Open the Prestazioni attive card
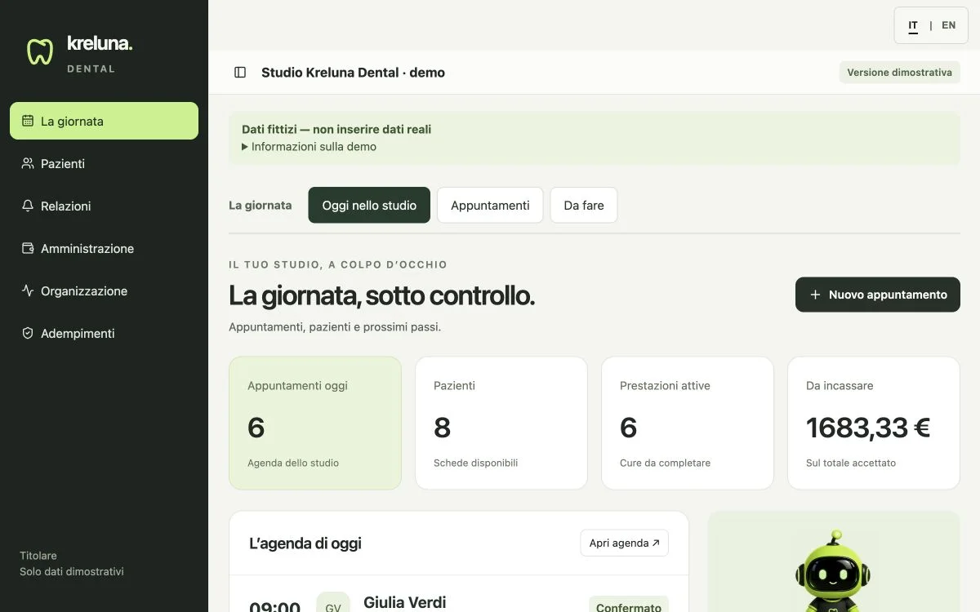980x612 pixels. [x=688, y=423]
